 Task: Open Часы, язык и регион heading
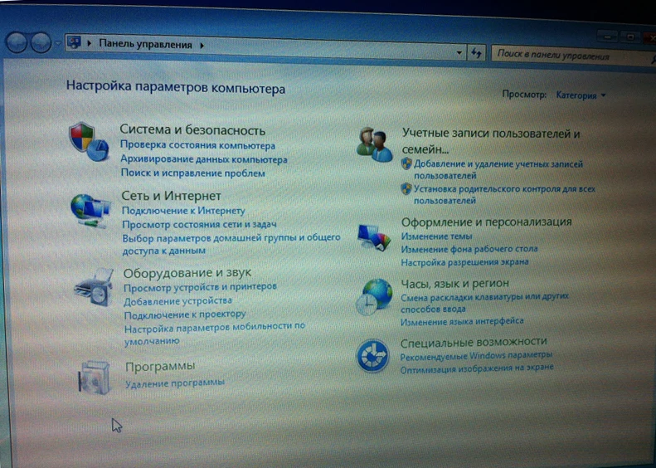pos(455,284)
